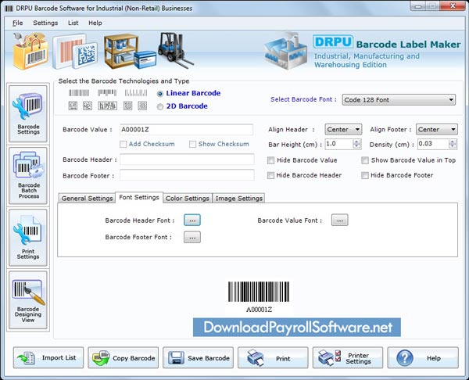469x380 pixels.
Task: Click the Help question mark icon
Action: (405, 358)
